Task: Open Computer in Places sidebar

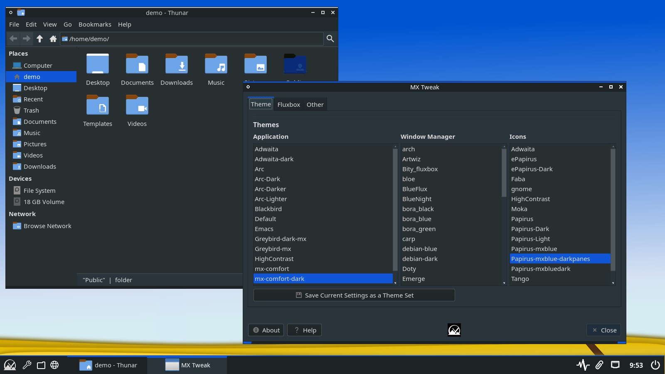Action: 41,66
